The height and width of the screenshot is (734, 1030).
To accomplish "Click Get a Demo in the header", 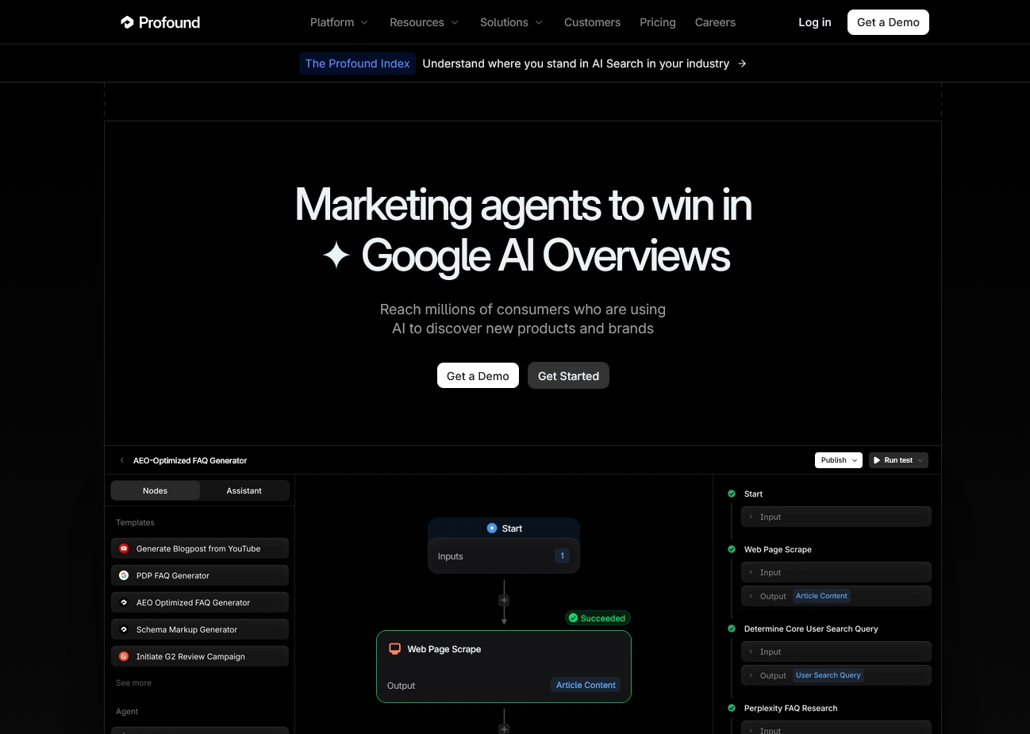I will point(888,22).
